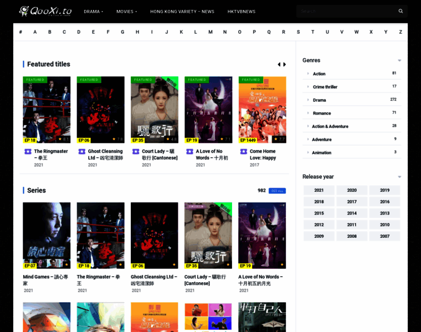Open the DRAMA dropdown menu
This screenshot has height=332, width=421.
(x=94, y=12)
